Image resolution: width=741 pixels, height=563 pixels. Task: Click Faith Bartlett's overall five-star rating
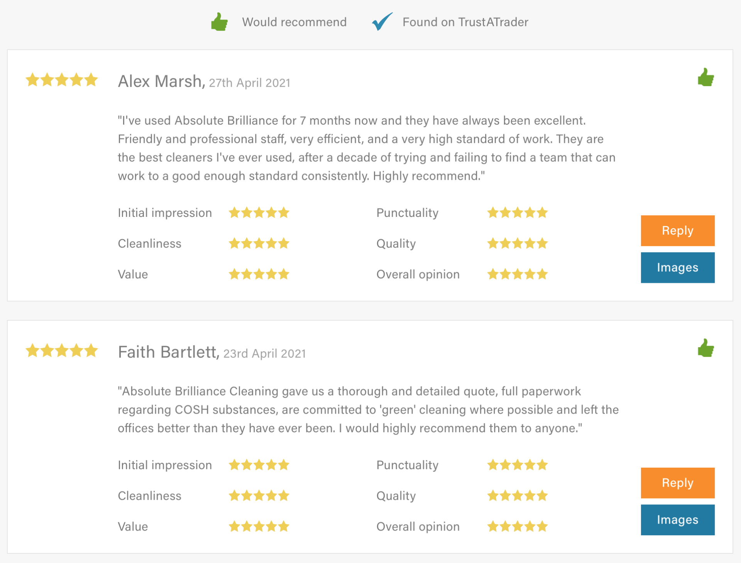[x=62, y=351]
